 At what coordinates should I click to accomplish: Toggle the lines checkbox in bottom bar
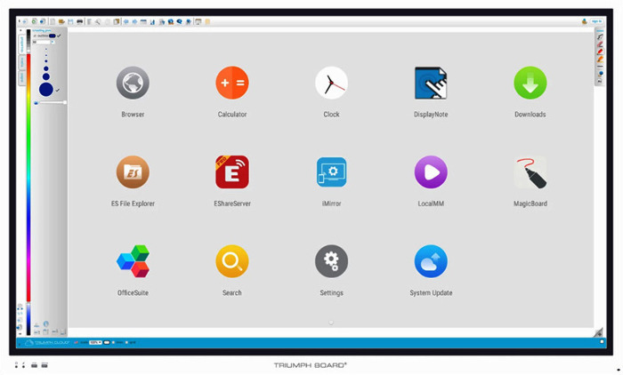[113, 342]
